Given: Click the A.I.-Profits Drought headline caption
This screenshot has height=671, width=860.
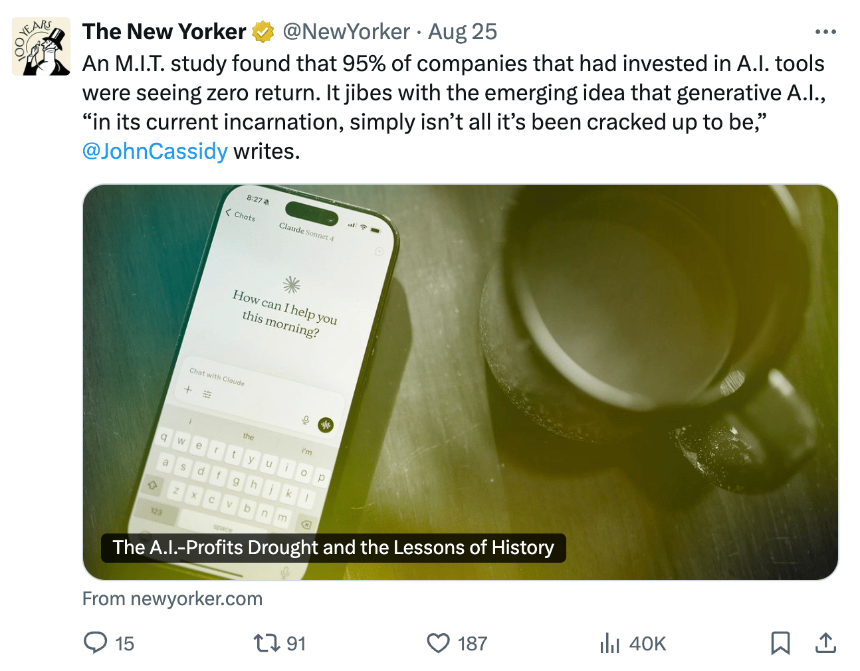Looking at the screenshot, I should (333, 548).
